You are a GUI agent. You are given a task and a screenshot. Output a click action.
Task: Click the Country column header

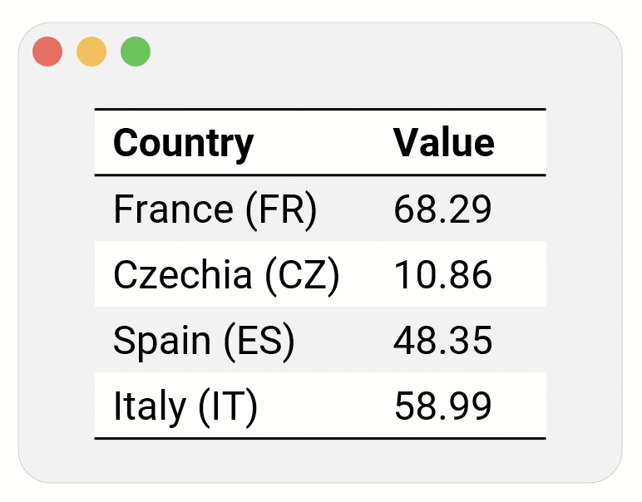click(x=183, y=143)
